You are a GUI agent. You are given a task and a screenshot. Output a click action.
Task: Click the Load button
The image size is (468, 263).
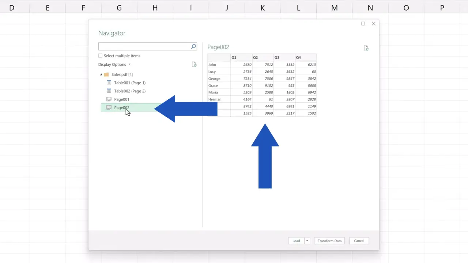point(296,241)
